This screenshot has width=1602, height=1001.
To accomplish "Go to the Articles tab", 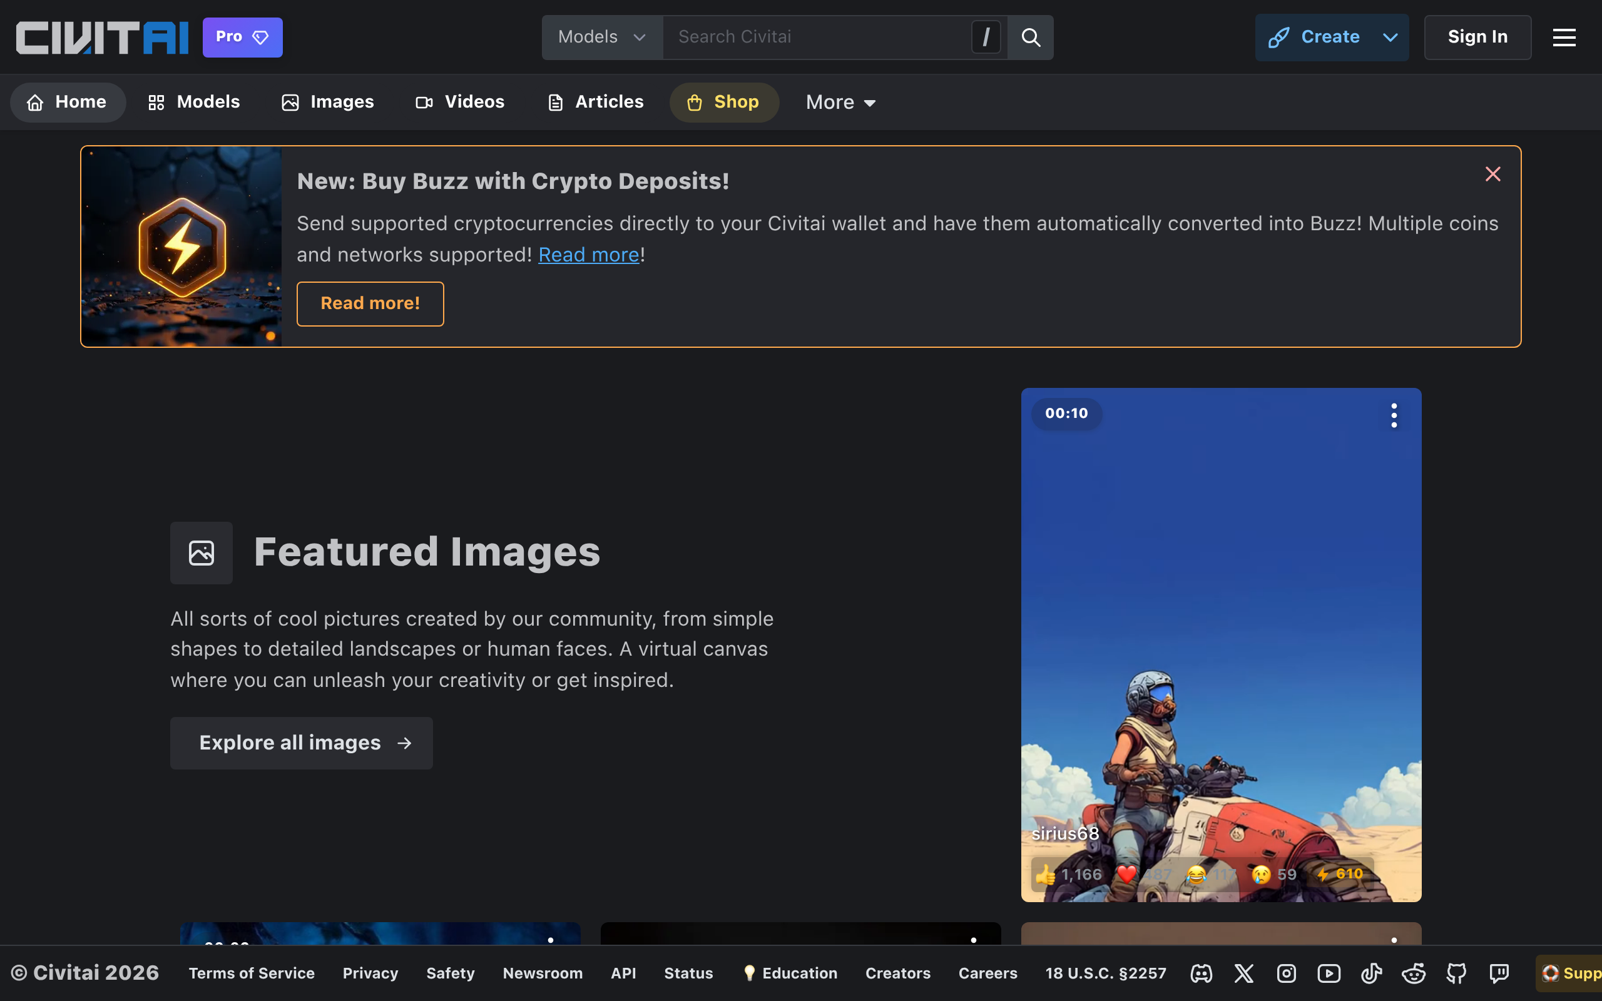I will click(596, 102).
